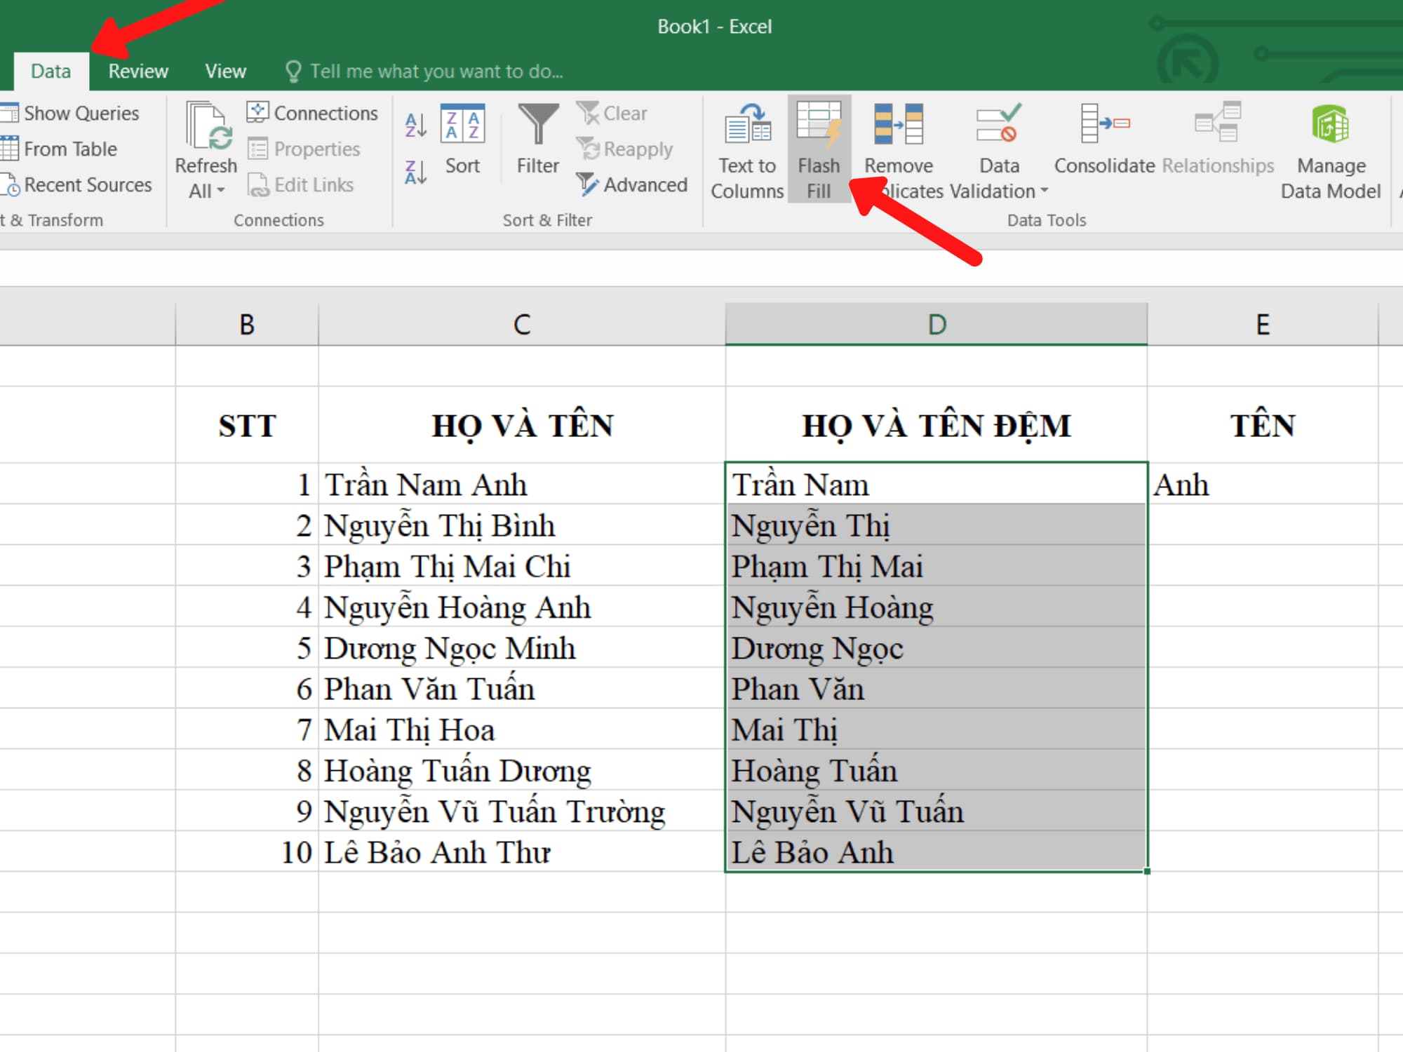1403x1052 pixels.
Task: Click the STT header cell
Action: click(247, 425)
